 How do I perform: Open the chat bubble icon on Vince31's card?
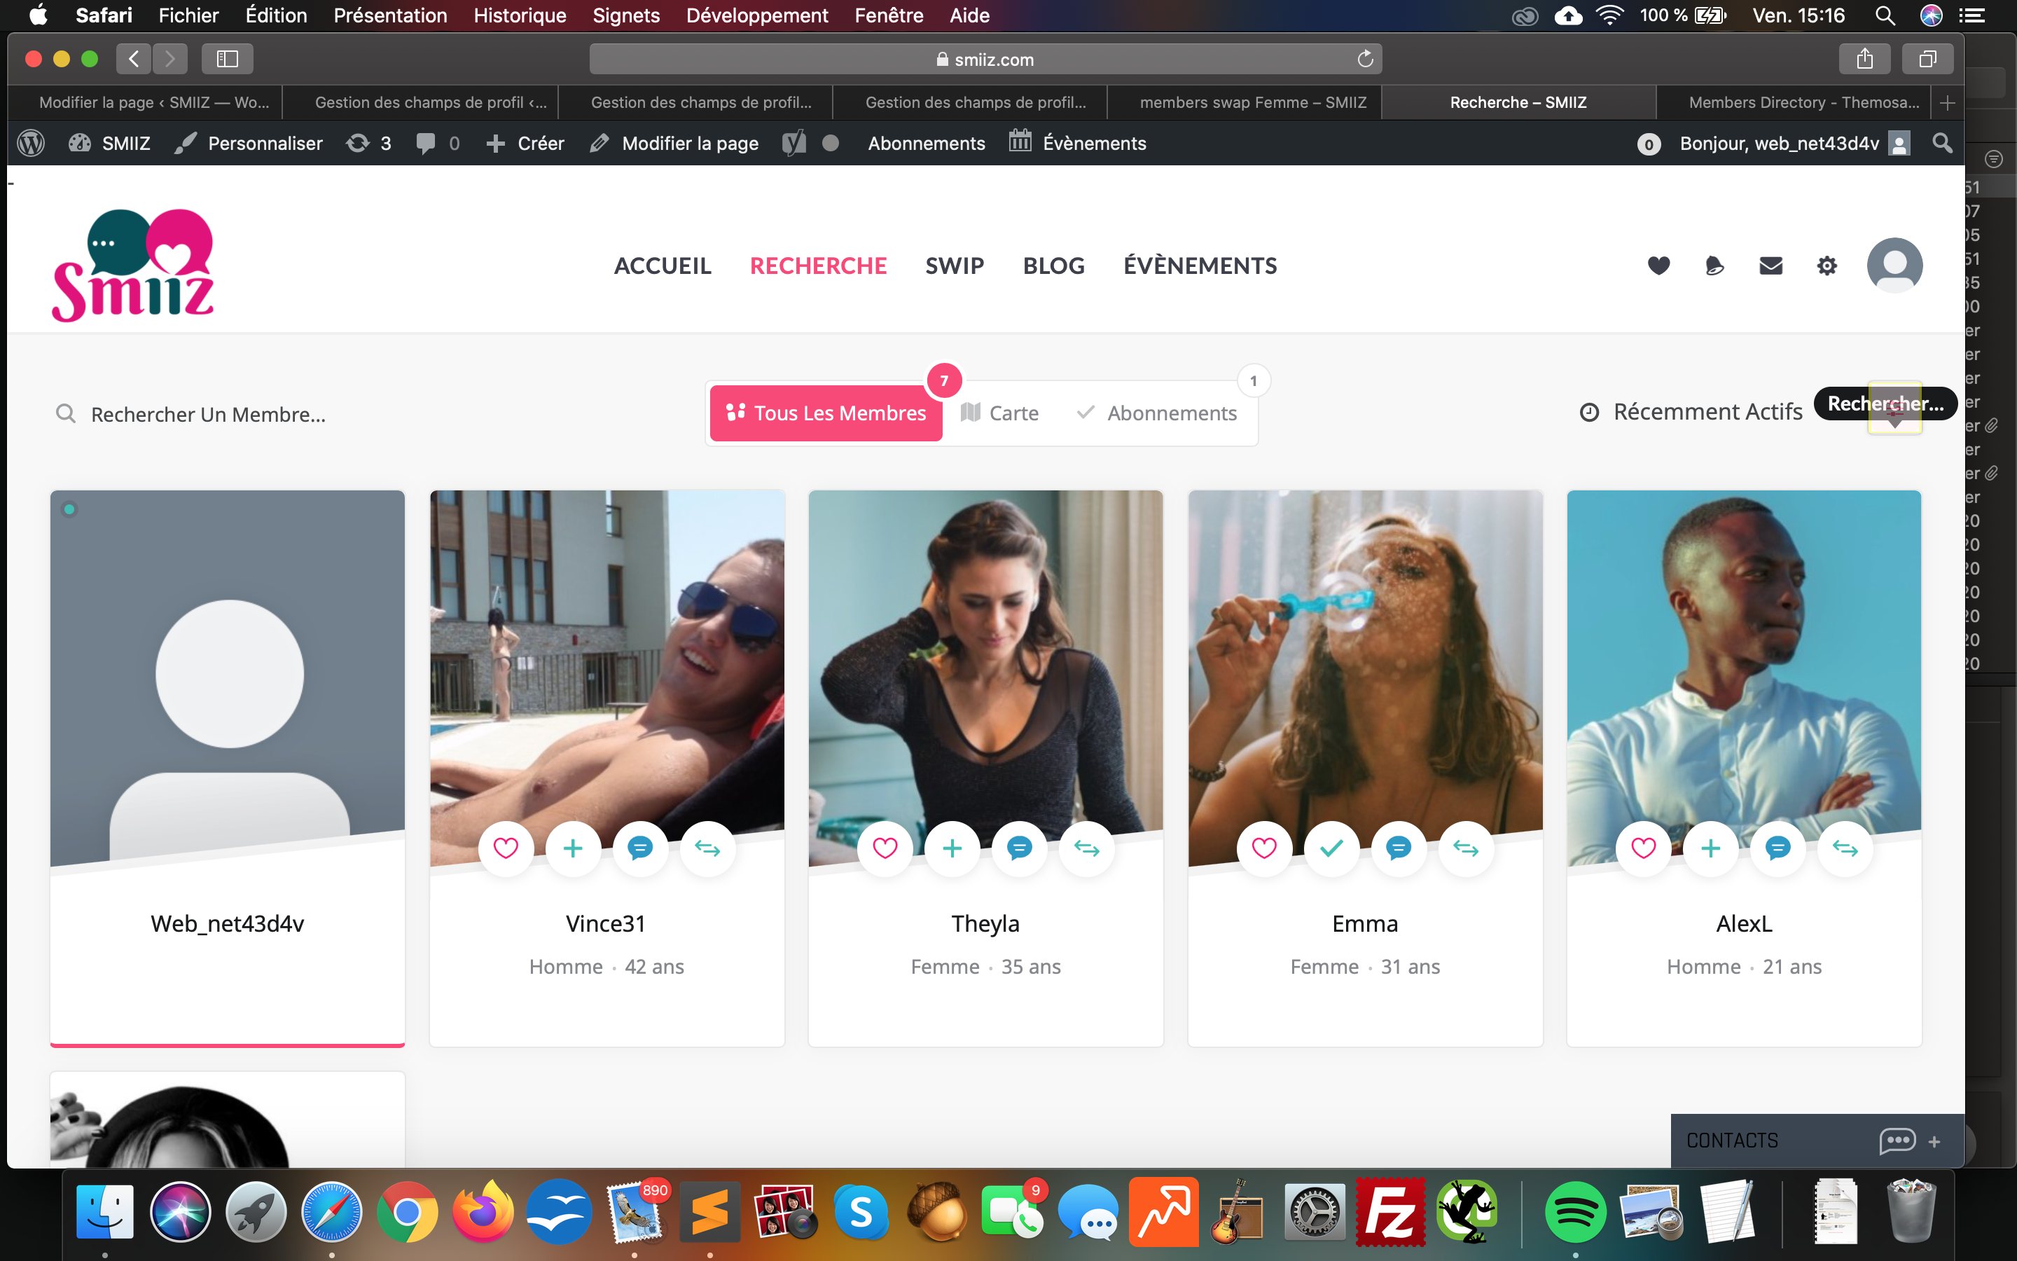coord(640,848)
